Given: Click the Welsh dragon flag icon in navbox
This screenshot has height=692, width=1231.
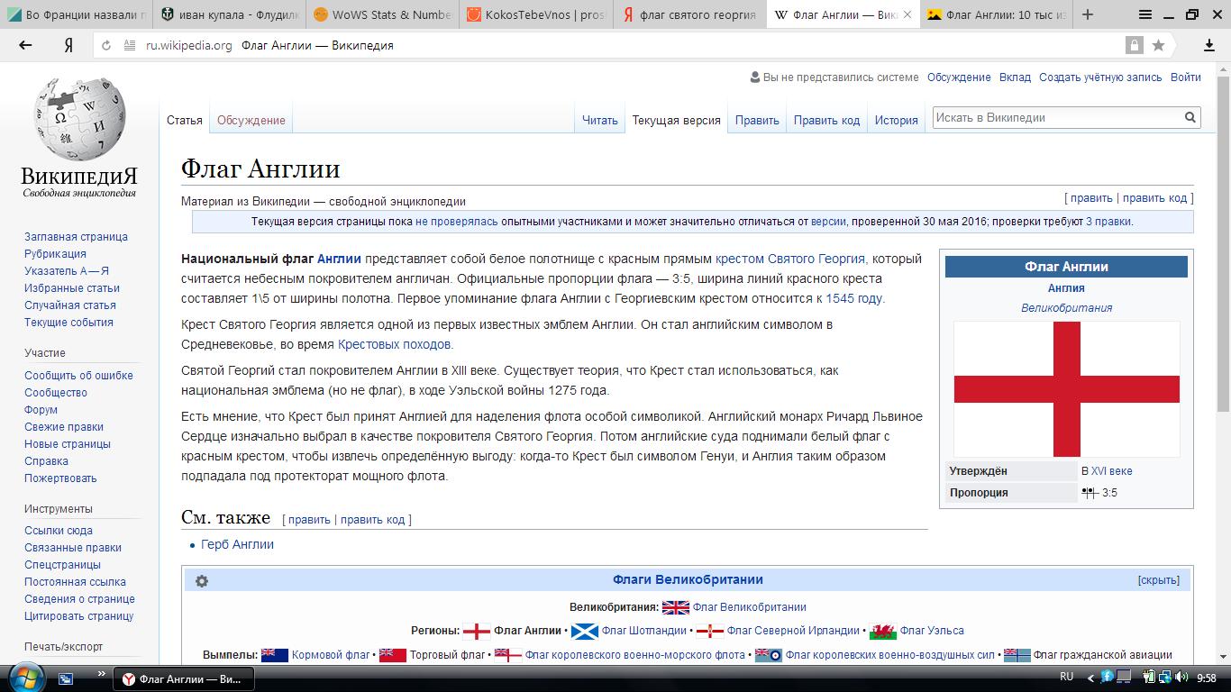Looking at the screenshot, I should pyautogui.click(x=883, y=631).
